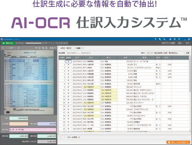Image resolution: width=192 pixels, height=145 pixels.
Task: Toggle the checkbox on row 1
Action: 68,62
